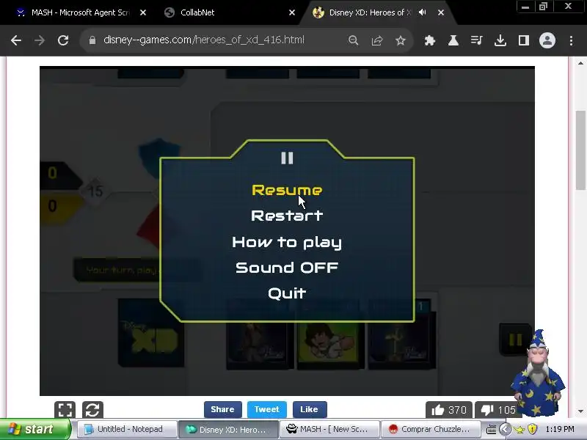
Task: Click the vertical scrollbar thumb
Action: point(580,150)
